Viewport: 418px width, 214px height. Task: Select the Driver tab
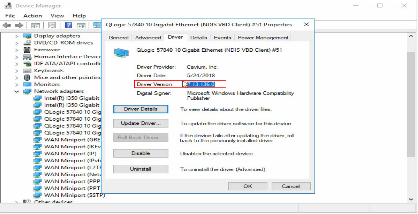(175, 37)
